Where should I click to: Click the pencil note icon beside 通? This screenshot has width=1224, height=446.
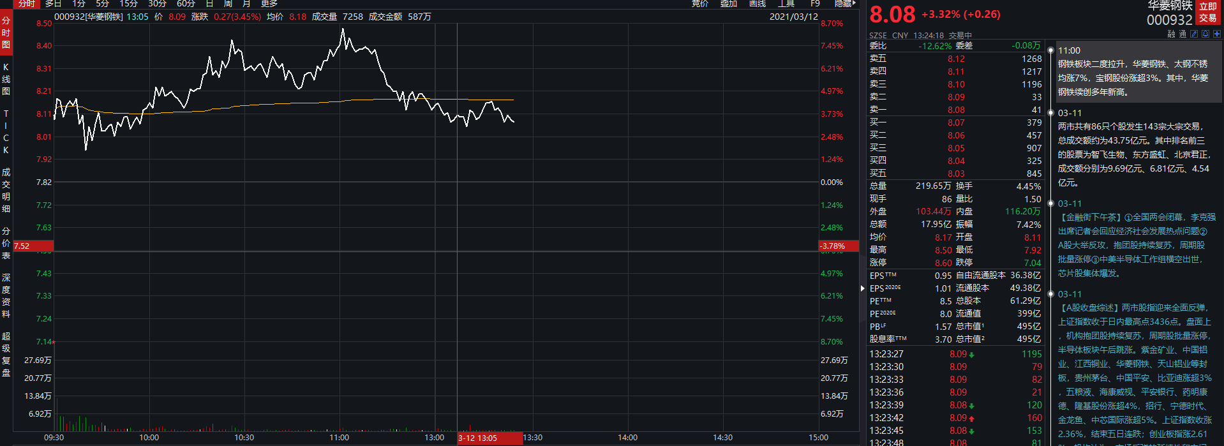(1194, 34)
